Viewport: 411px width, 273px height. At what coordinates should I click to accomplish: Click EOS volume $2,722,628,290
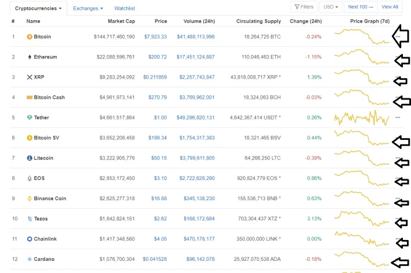coord(197,178)
